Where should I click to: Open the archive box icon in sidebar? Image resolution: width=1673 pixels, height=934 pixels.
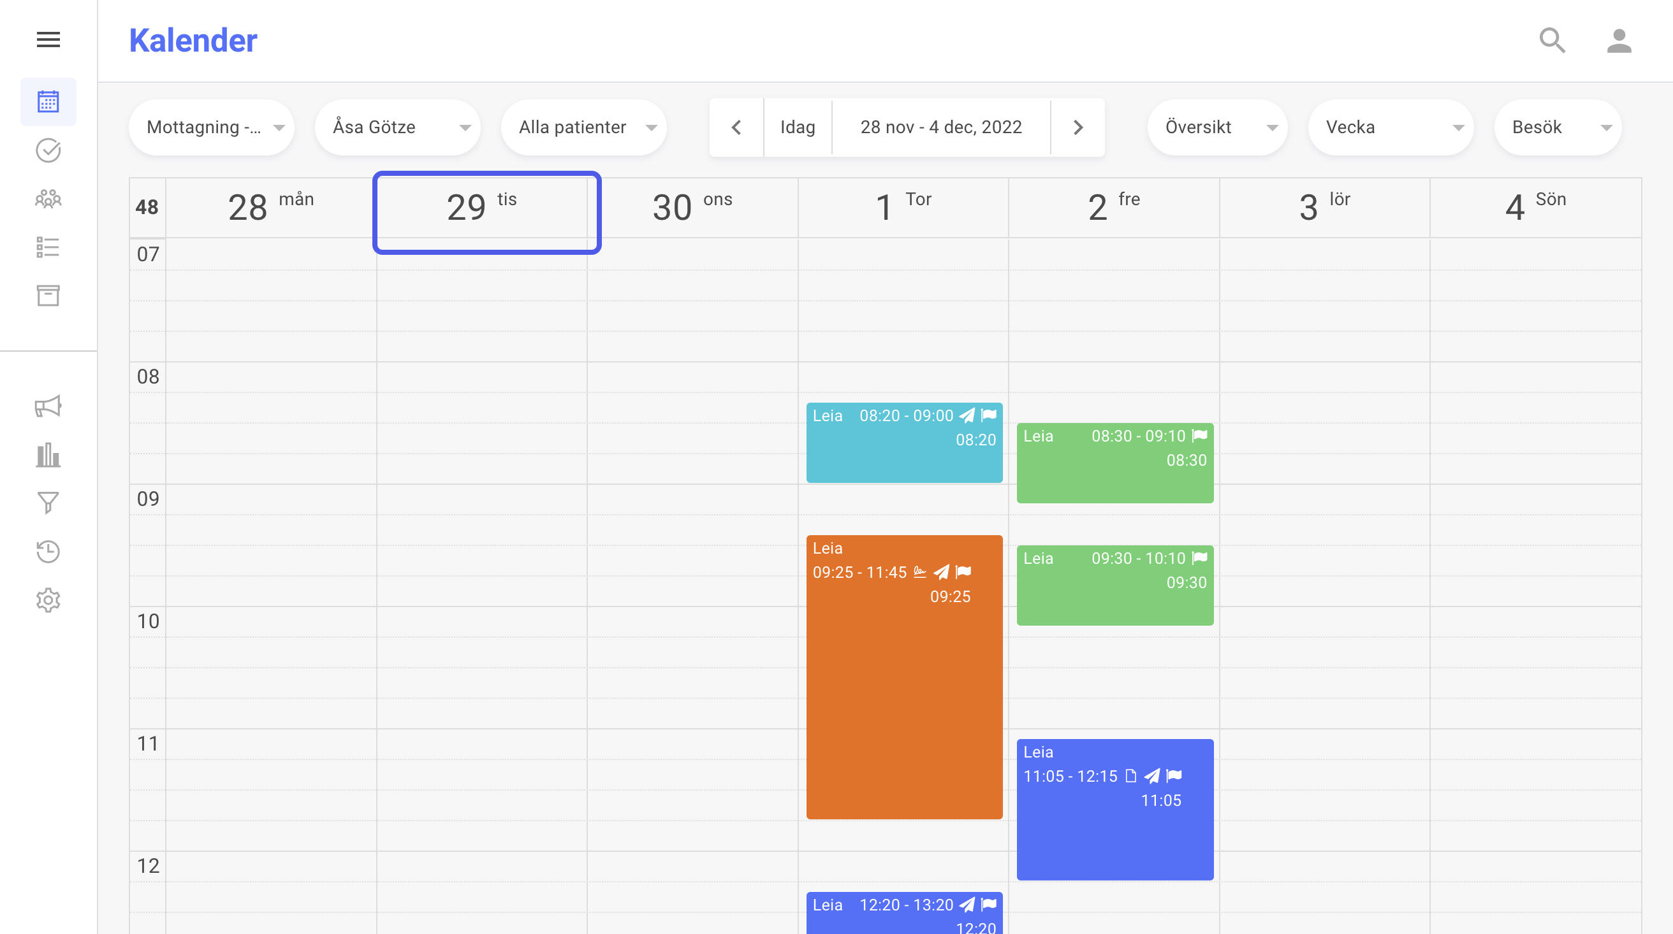pyautogui.click(x=48, y=296)
